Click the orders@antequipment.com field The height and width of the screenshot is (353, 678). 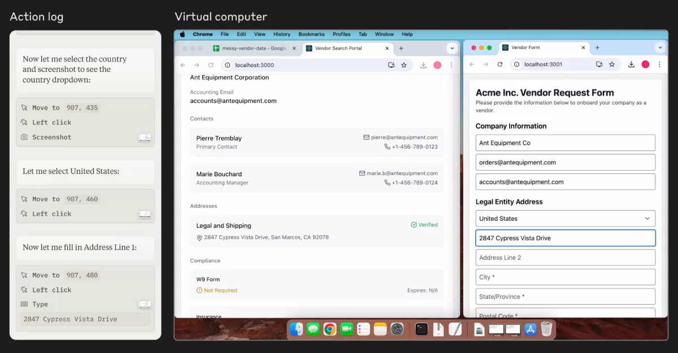566,162
